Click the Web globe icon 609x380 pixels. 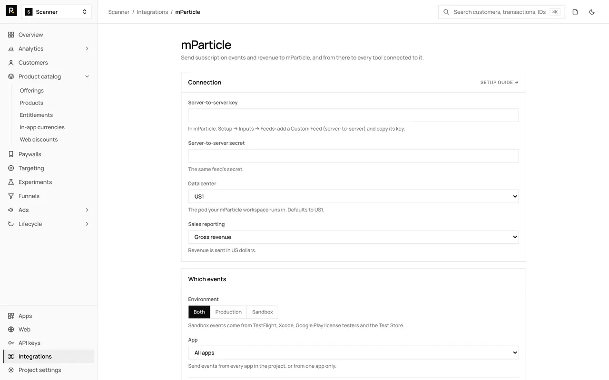(11, 330)
